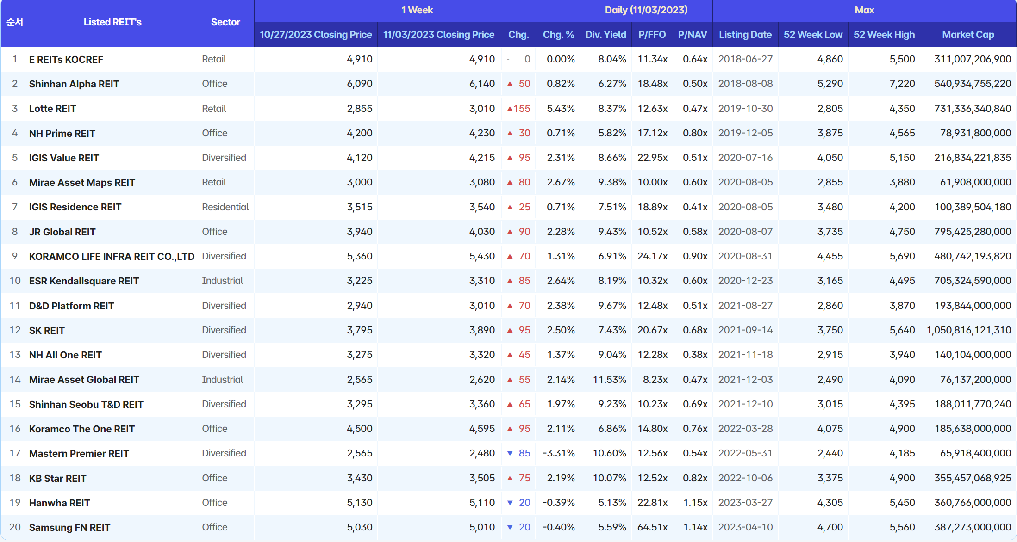Click the red up arrow in IGIS Value REIT row
The height and width of the screenshot is (542, 1017).
pos(510,158)
